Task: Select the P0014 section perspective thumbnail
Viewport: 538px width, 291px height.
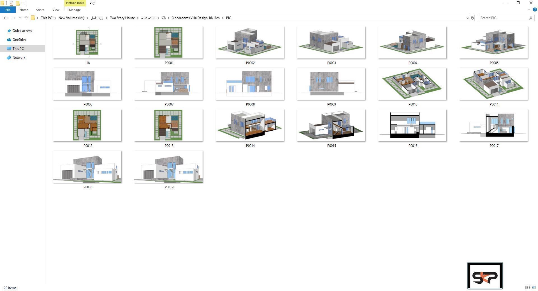Action: (250, 125)
